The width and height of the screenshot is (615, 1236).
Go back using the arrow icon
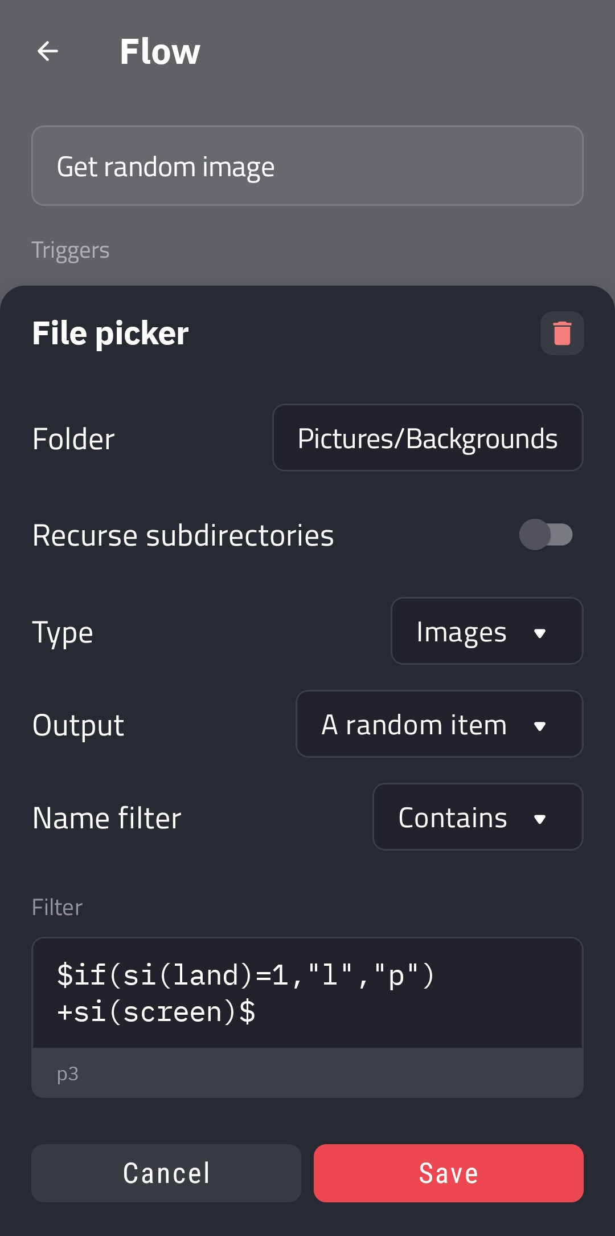[x=48, y=51]
